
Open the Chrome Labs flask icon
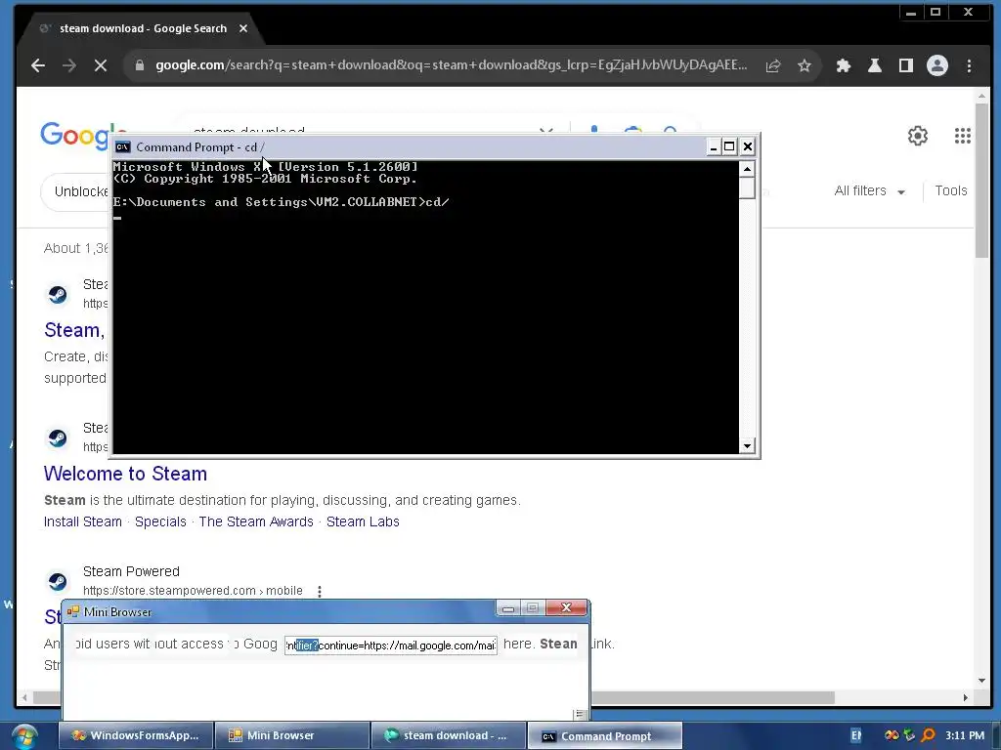point(875,65)
